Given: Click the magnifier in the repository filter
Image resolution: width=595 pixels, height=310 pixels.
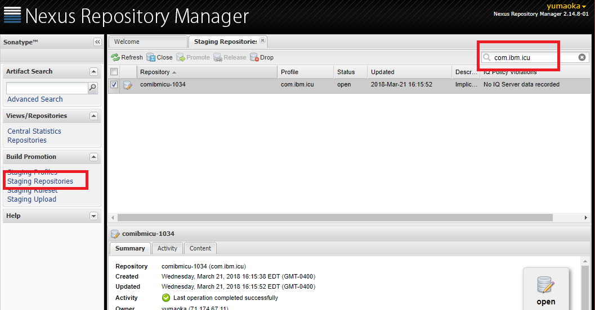Looking at the screenshot, I should (487, 57).
